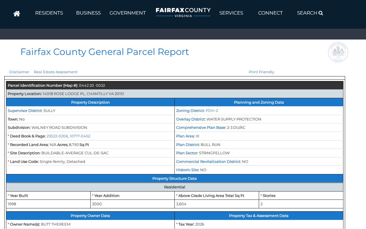Click the Year Addition value 2000
The width and height of the screenshot is (366, 229).
pyautogui.click(x=97, y=204)
